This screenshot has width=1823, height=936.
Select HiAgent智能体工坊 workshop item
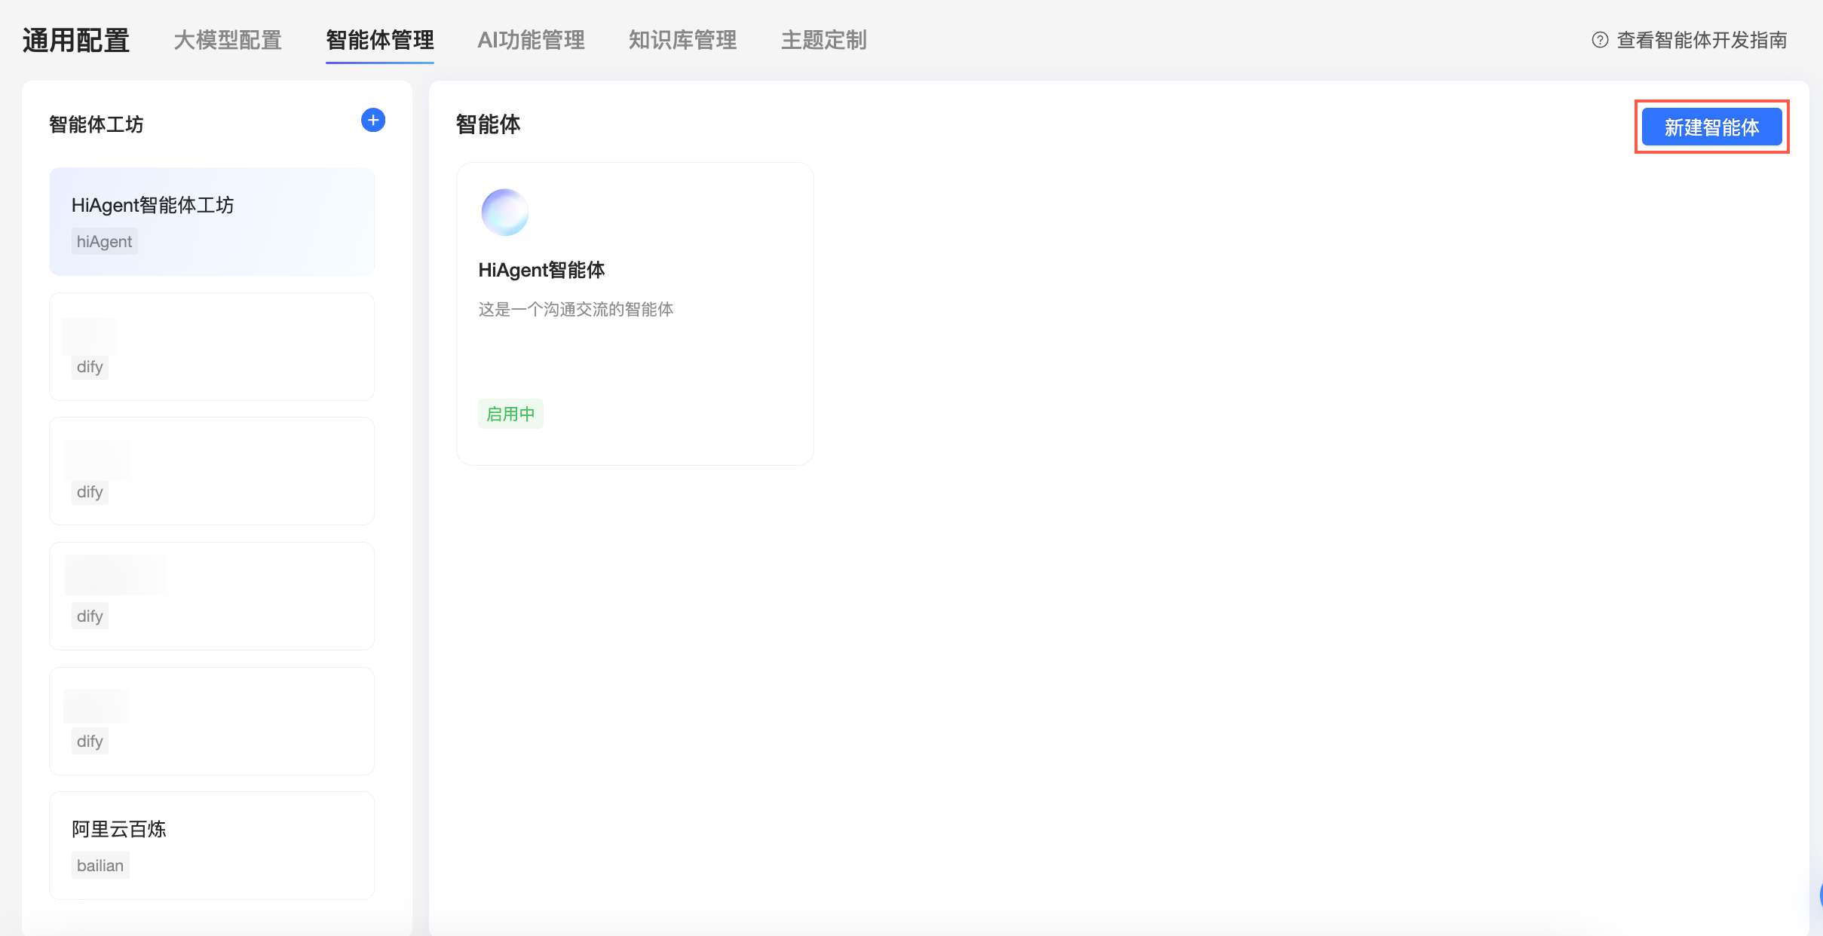pos(212,222)
